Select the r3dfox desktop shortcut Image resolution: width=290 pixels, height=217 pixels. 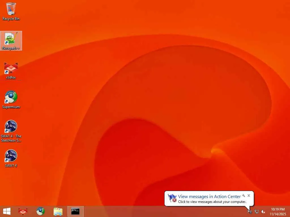click(11, 70)
